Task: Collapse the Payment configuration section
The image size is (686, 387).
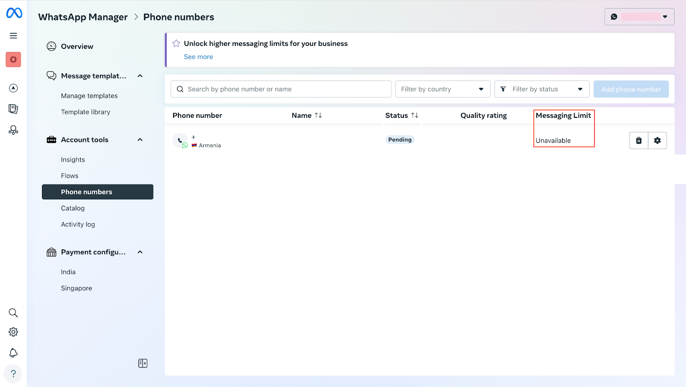Action: 140,252
